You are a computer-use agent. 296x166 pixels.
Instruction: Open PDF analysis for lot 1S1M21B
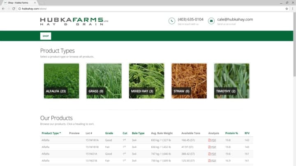(212, 160)
